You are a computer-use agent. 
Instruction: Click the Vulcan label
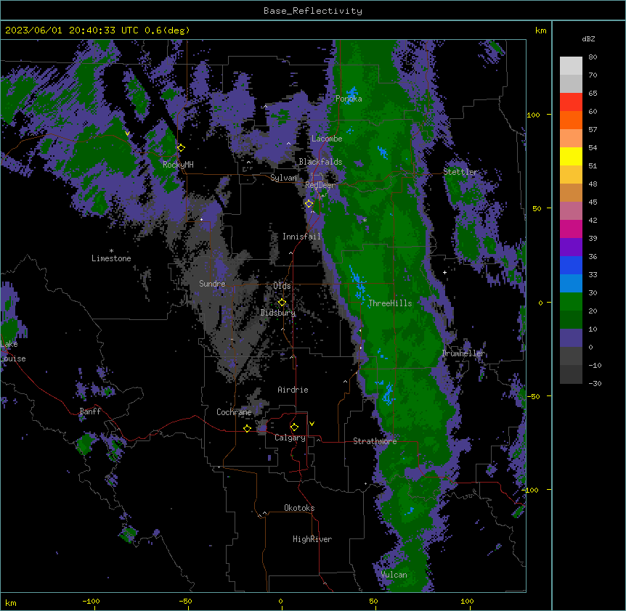(394, 575)
